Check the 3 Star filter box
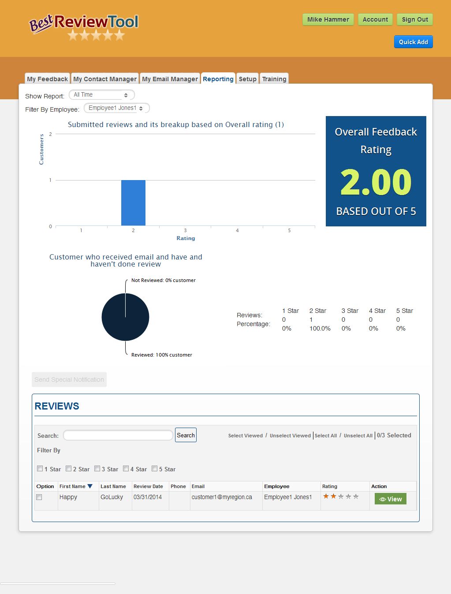 coord(97,469)
